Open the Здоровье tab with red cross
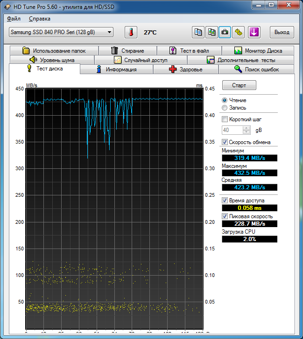The image size is (303, 339). click(186, 69)
